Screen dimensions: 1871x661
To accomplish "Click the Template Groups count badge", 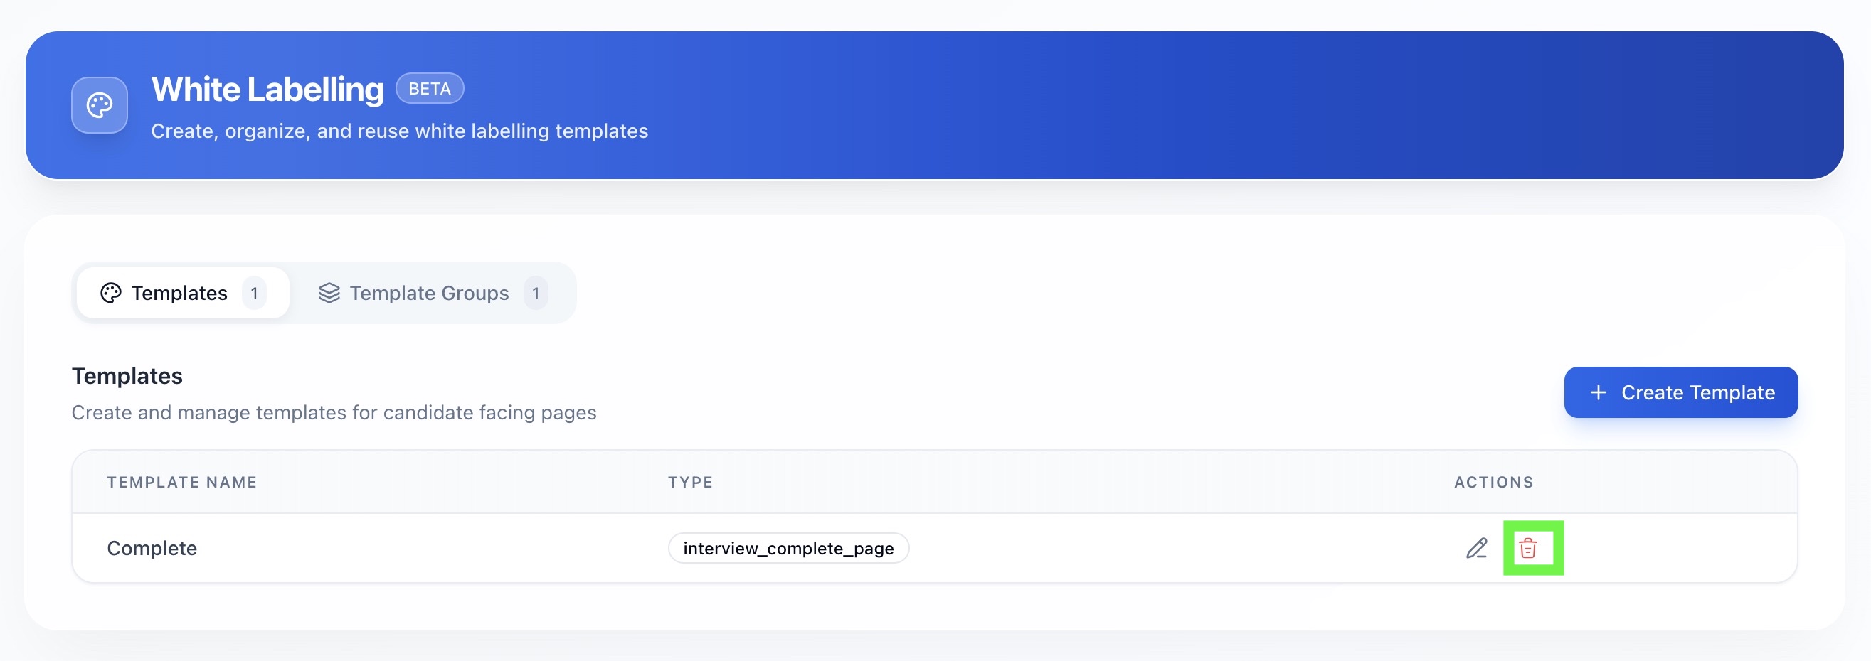I will [535, 293].
